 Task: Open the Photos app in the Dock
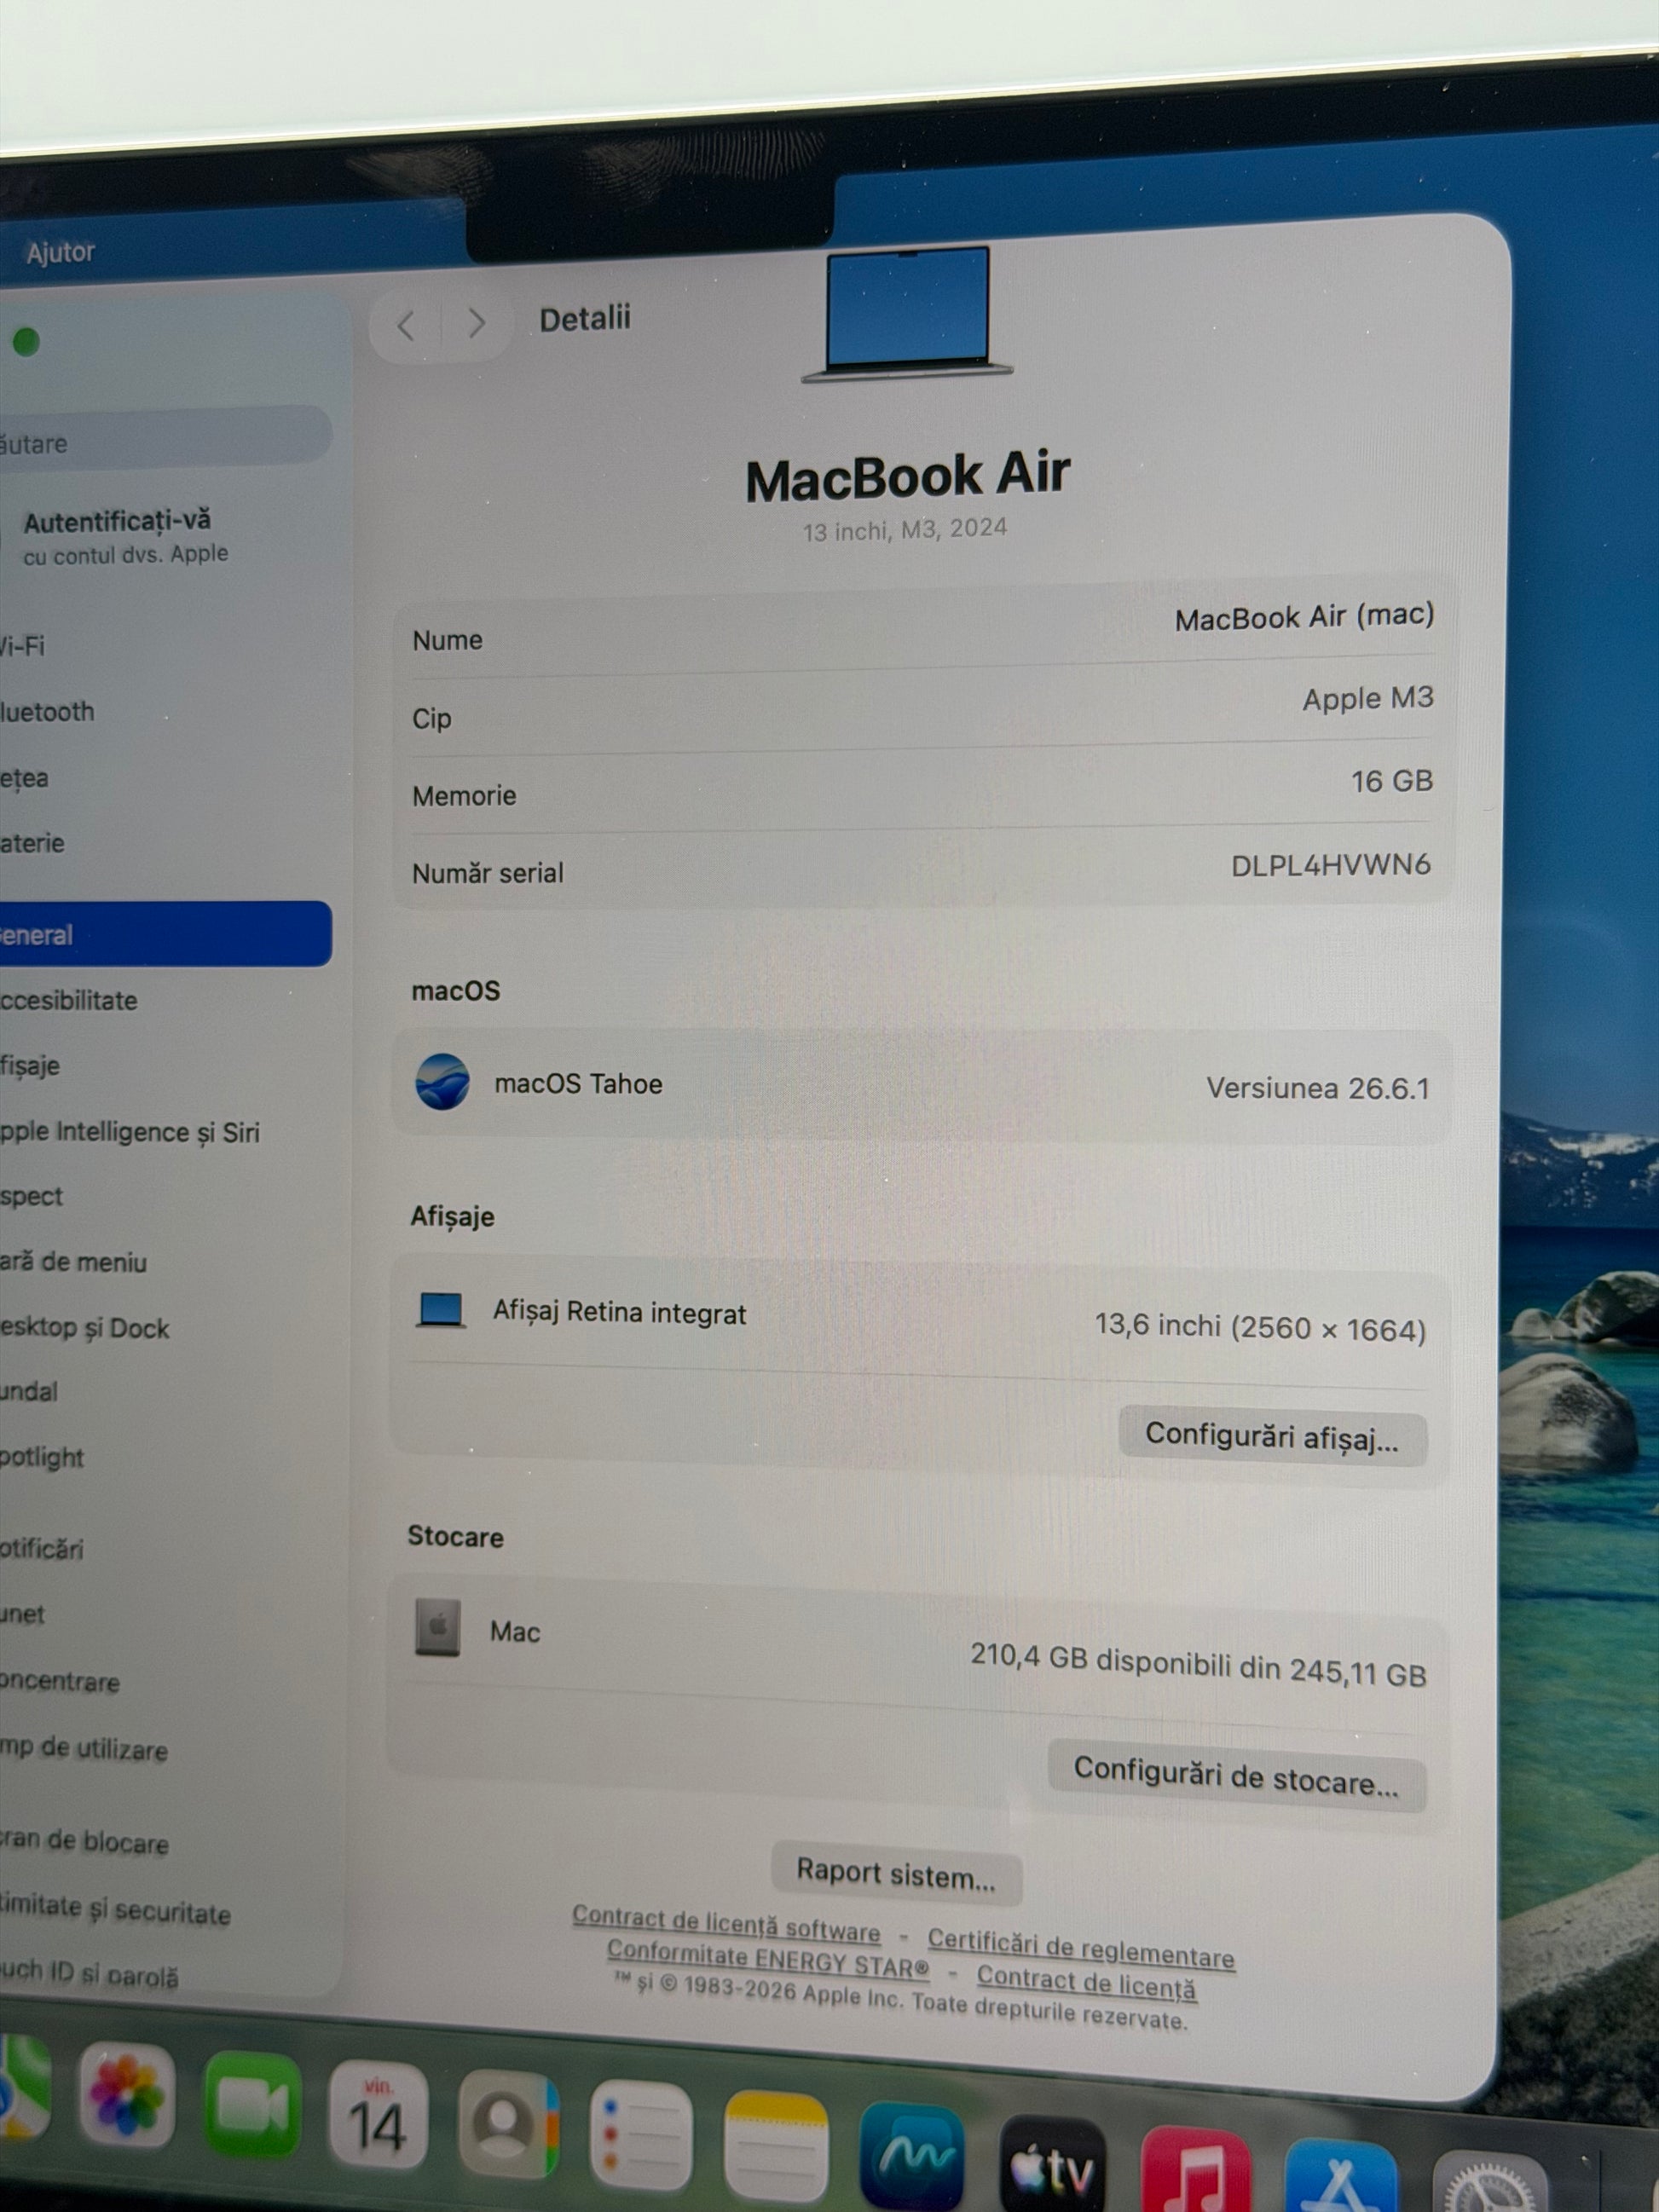point(126,2093)
